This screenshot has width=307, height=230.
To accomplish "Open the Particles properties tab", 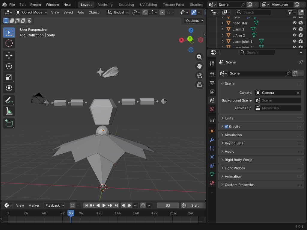I will (212, 149).
